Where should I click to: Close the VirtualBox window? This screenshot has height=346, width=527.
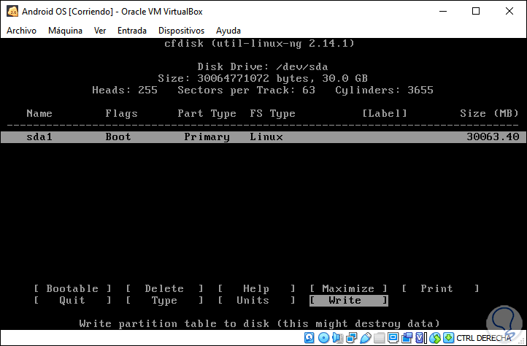(509, 11)
